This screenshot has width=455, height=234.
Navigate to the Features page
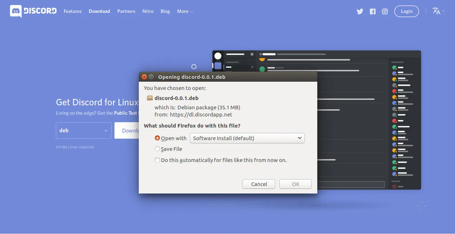tap(73, 11)
